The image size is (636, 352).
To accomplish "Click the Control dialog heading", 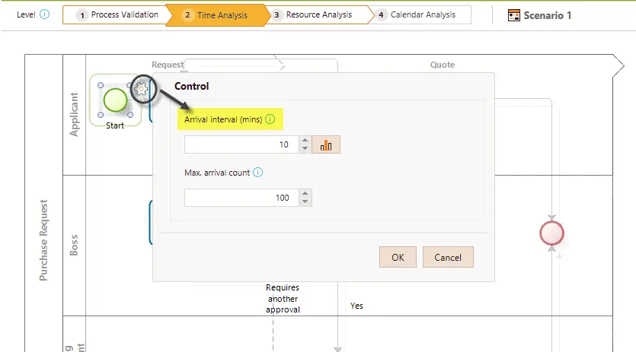I will click(x=191, y=86).
